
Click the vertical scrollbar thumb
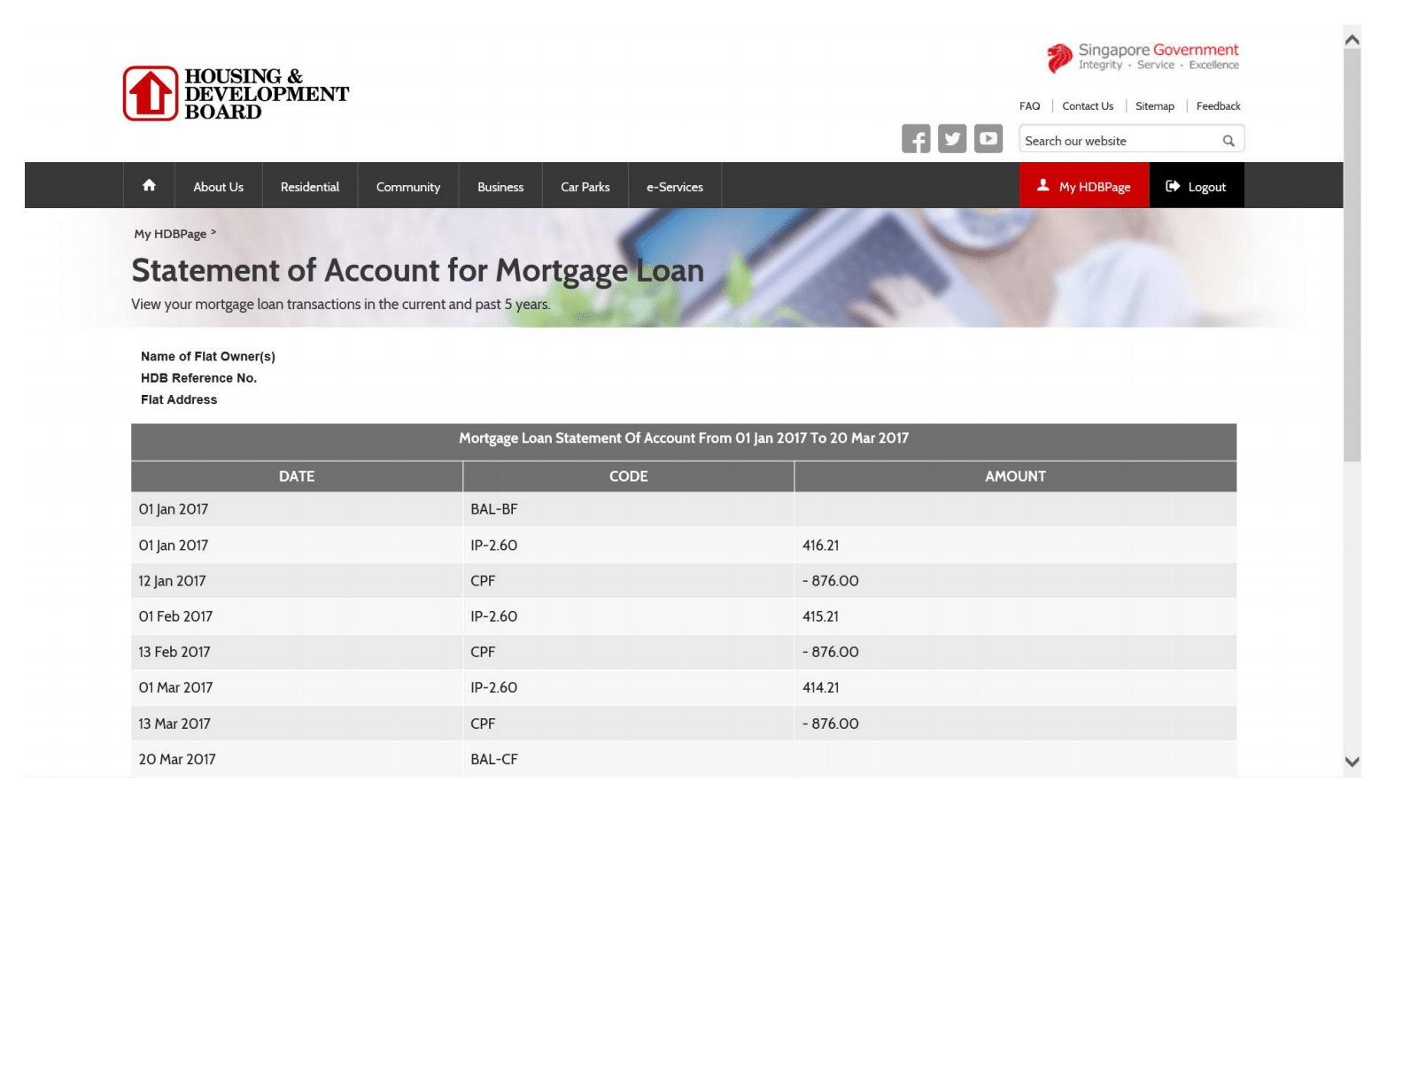pos(1352,255)
